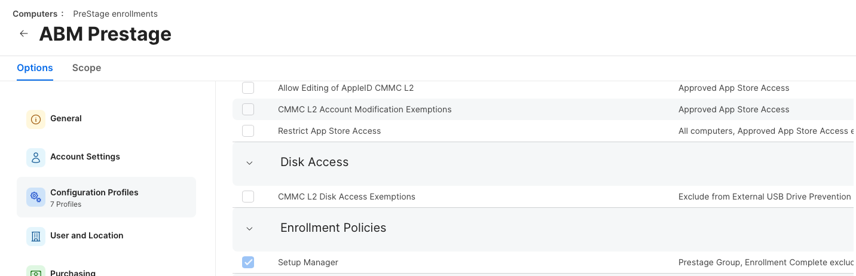Click the Account Settings person icon
The height and width of the screenshot is (276, 856).
point(36,157)
